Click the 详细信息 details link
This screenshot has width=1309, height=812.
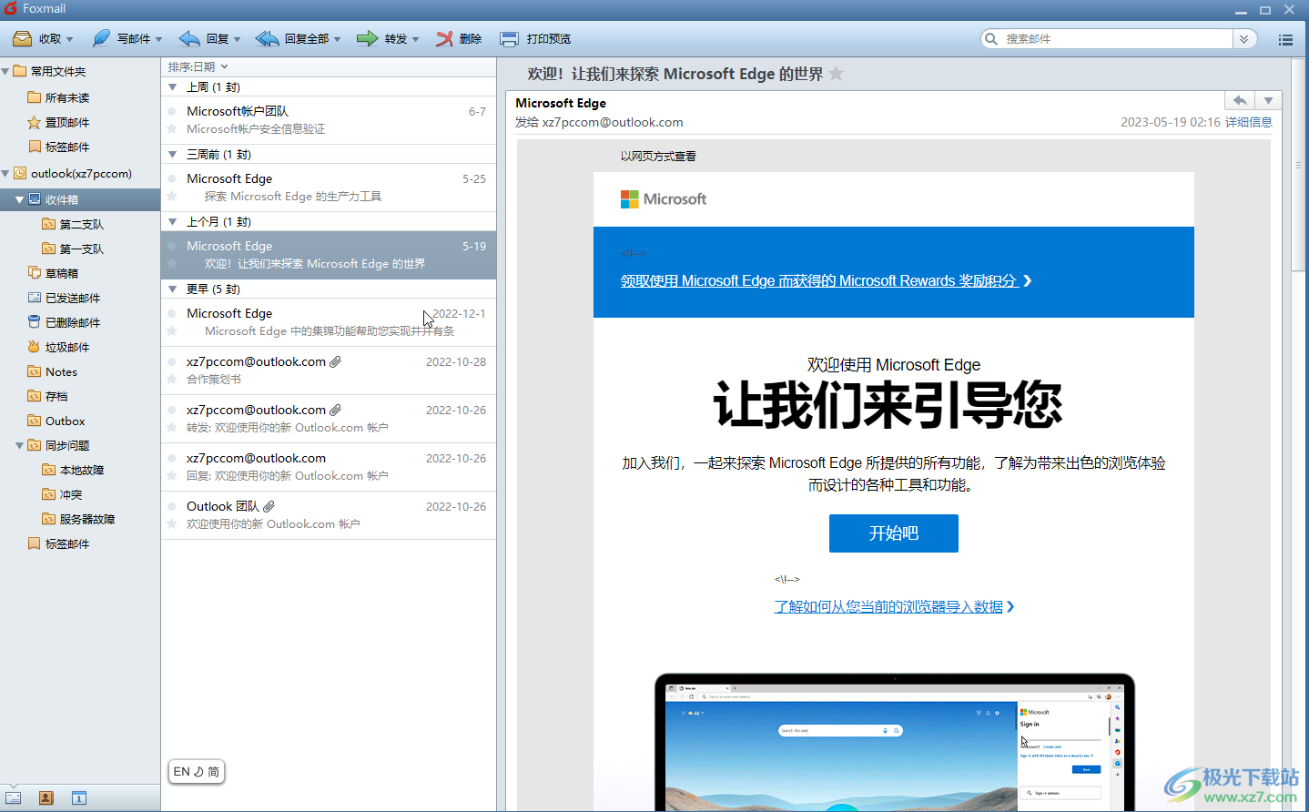pos(1249,122)
